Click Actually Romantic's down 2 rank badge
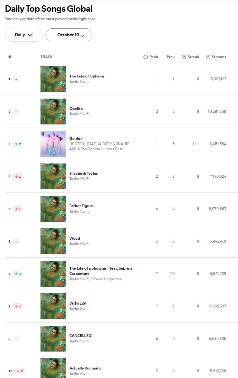The width and height of the screenshot is (238, 378). [19, 371]
